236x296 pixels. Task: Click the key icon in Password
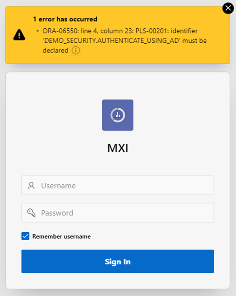pyautogui.click(x=31, y=212)
